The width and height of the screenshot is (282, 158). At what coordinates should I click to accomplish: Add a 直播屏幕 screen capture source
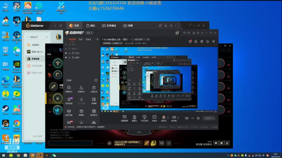tap(124, 118)
